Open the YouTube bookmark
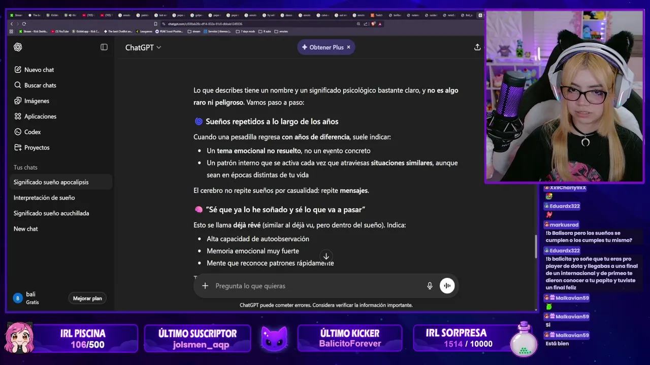This screenshot has width=650, height=365. 60,31
